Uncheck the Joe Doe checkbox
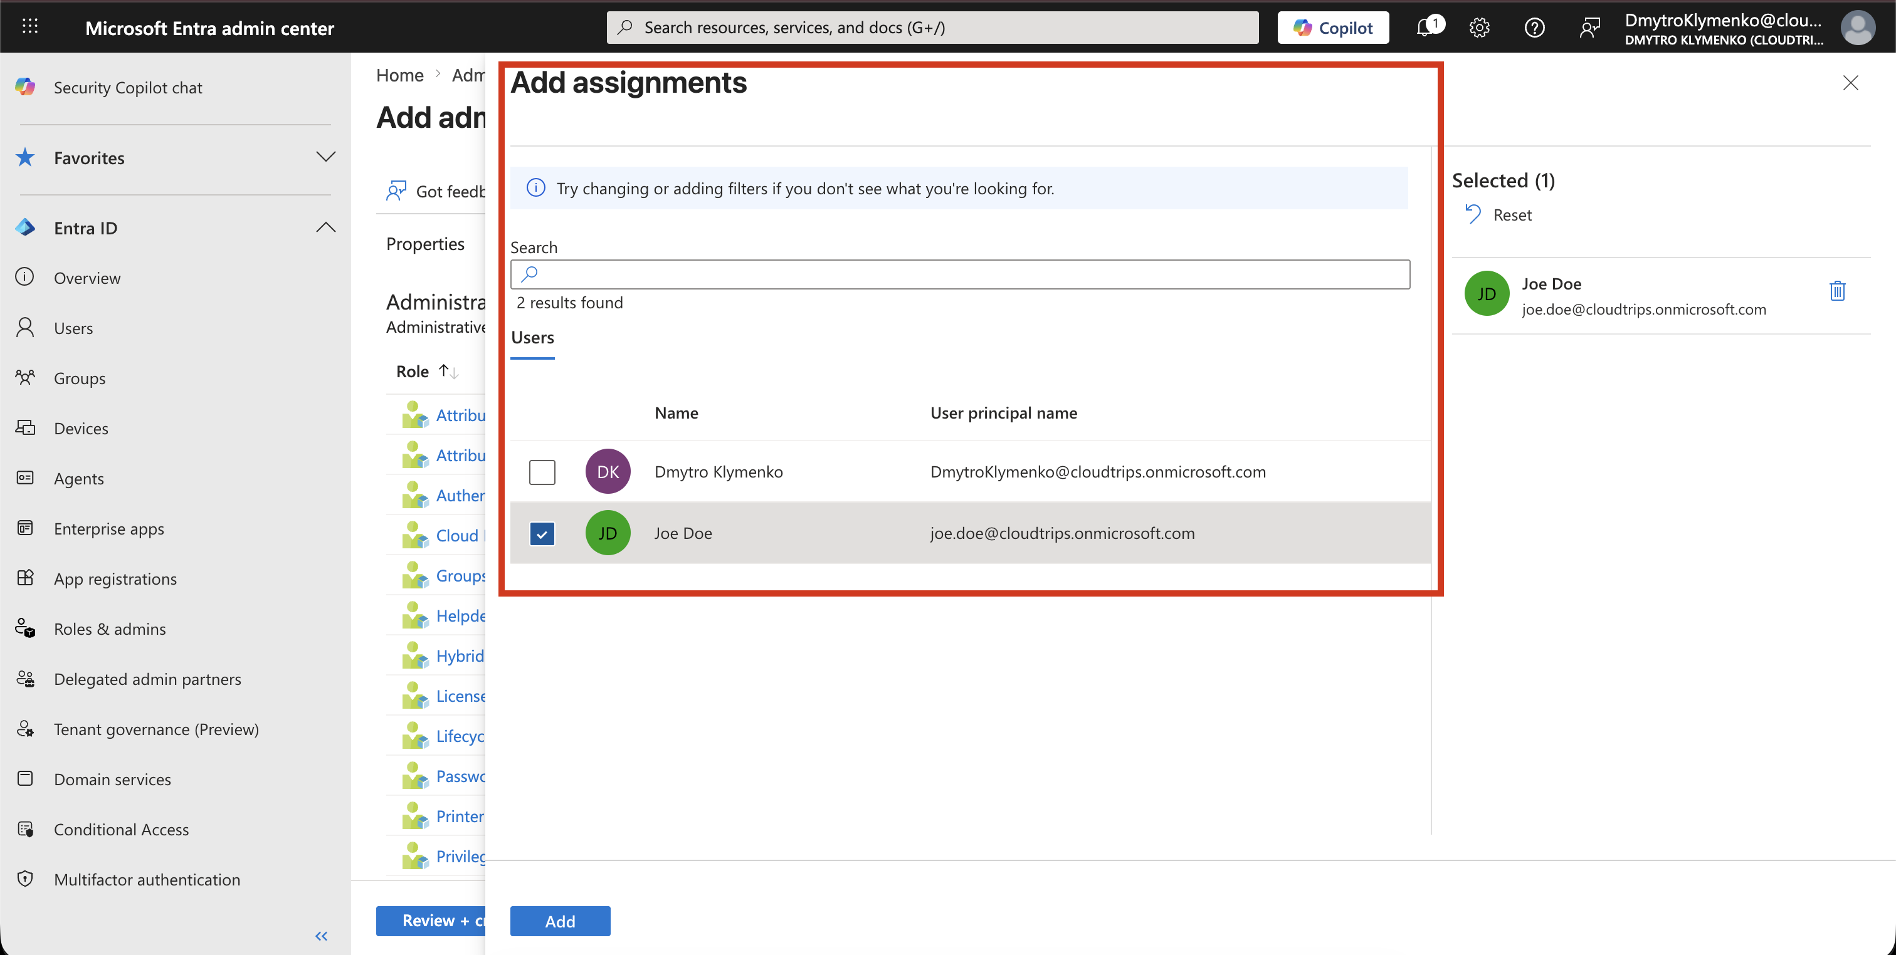This screenshot has height=955, width=1896. point(542,533)
